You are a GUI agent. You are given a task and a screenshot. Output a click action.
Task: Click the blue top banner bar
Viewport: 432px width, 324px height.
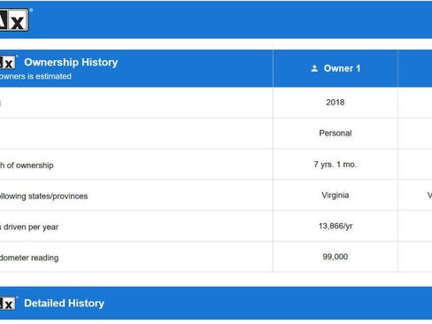point(216,19)
